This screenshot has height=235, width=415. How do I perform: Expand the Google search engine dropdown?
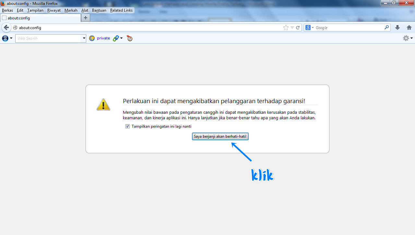(313, 28)
